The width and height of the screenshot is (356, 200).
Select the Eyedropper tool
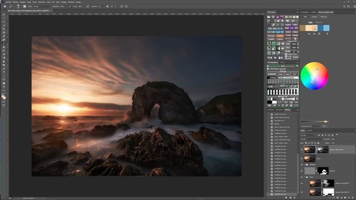click(x=4, y=36)
